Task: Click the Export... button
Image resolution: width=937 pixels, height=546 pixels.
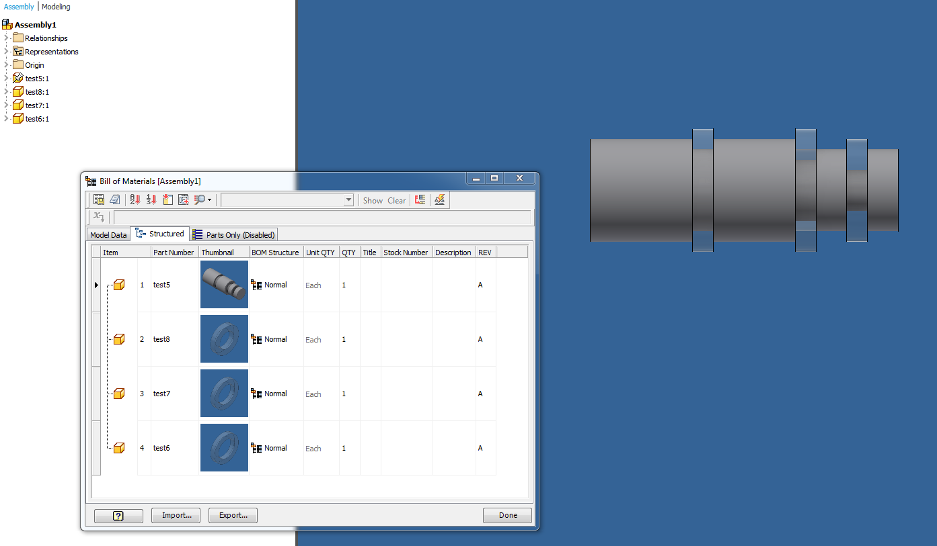Action: (x=233, y=516)
